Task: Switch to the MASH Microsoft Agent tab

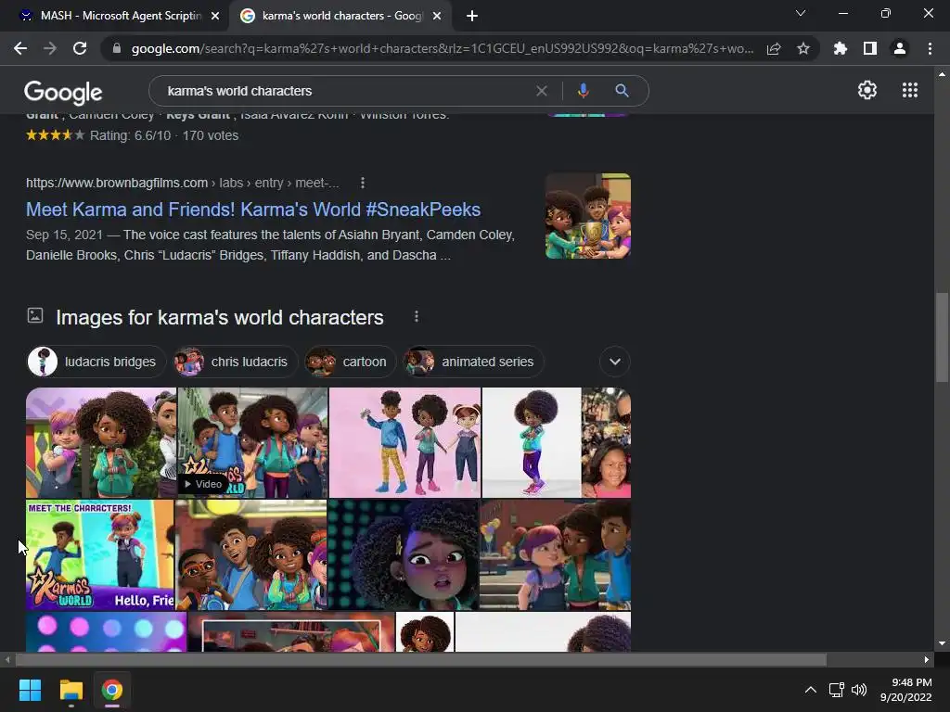Action: pyautogui.click(x=114, y=16)
